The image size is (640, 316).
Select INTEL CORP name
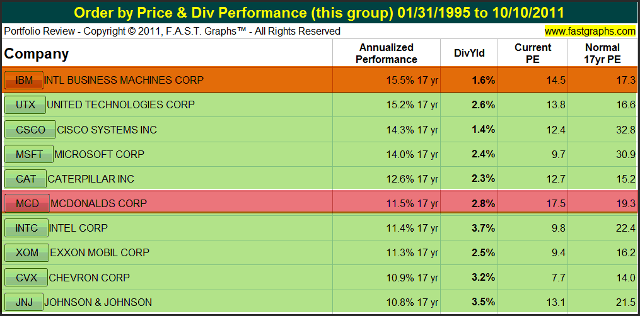click(78, 229)
